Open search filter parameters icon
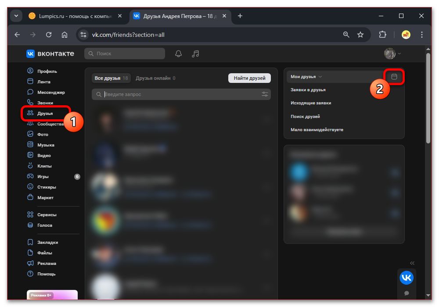 265,94
